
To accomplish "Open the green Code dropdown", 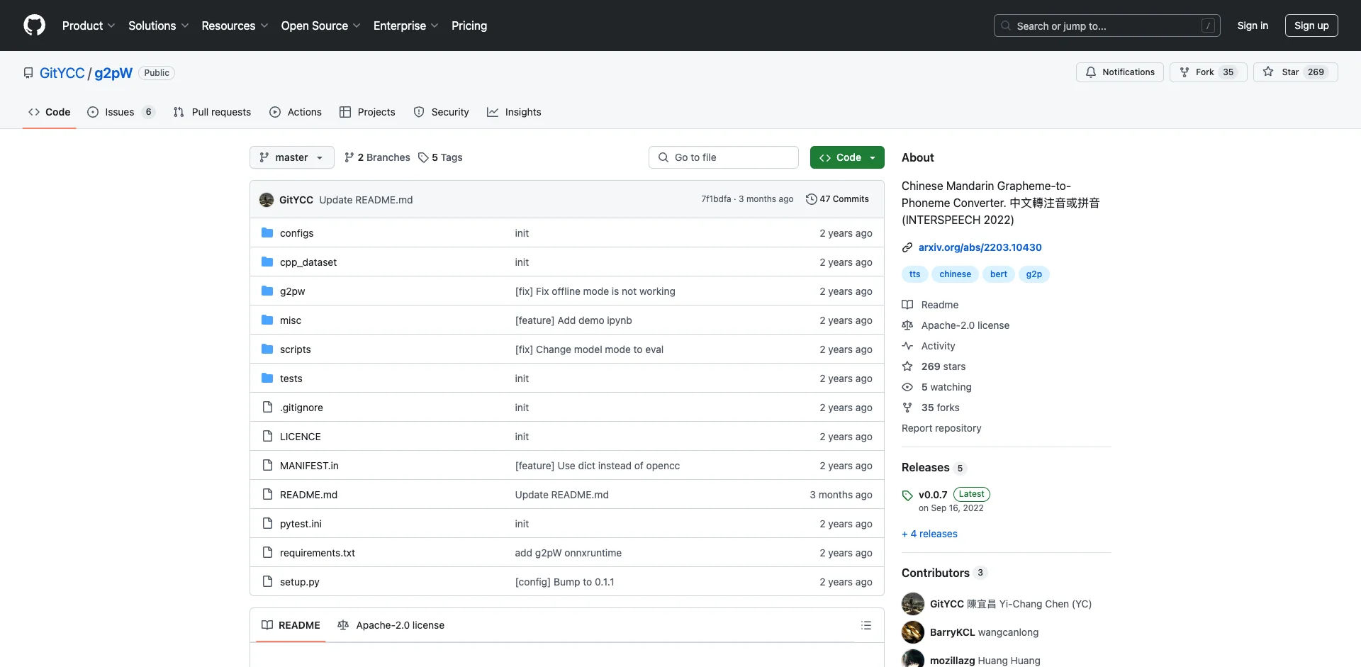I will [x=847, y=157].
